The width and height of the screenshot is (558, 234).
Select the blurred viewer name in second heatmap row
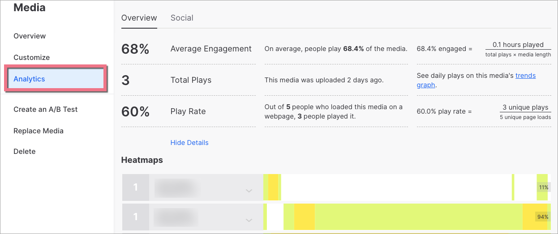(x=176, y=217)
